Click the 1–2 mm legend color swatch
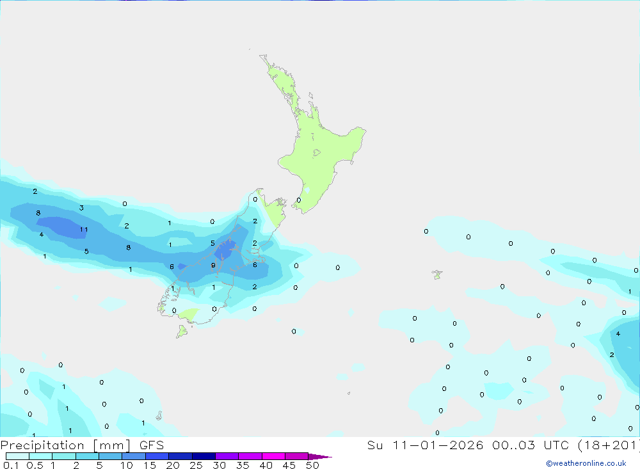Image resolution: width=640 pixels, height=469 pixels. pos(64,456)
